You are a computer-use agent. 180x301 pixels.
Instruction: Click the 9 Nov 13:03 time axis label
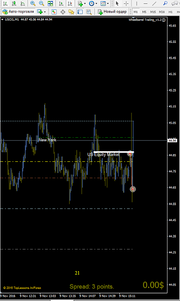click(x=48, y=296)
